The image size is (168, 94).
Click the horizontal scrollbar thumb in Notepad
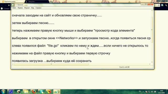(x=51, y=64)
